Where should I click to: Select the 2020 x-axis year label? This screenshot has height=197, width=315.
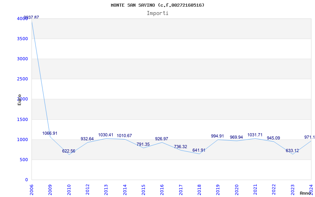coord(237,190)
